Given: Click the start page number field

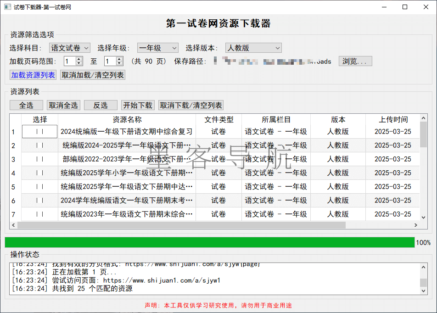Looking at the screenshot, I should (x=70, y=61).
